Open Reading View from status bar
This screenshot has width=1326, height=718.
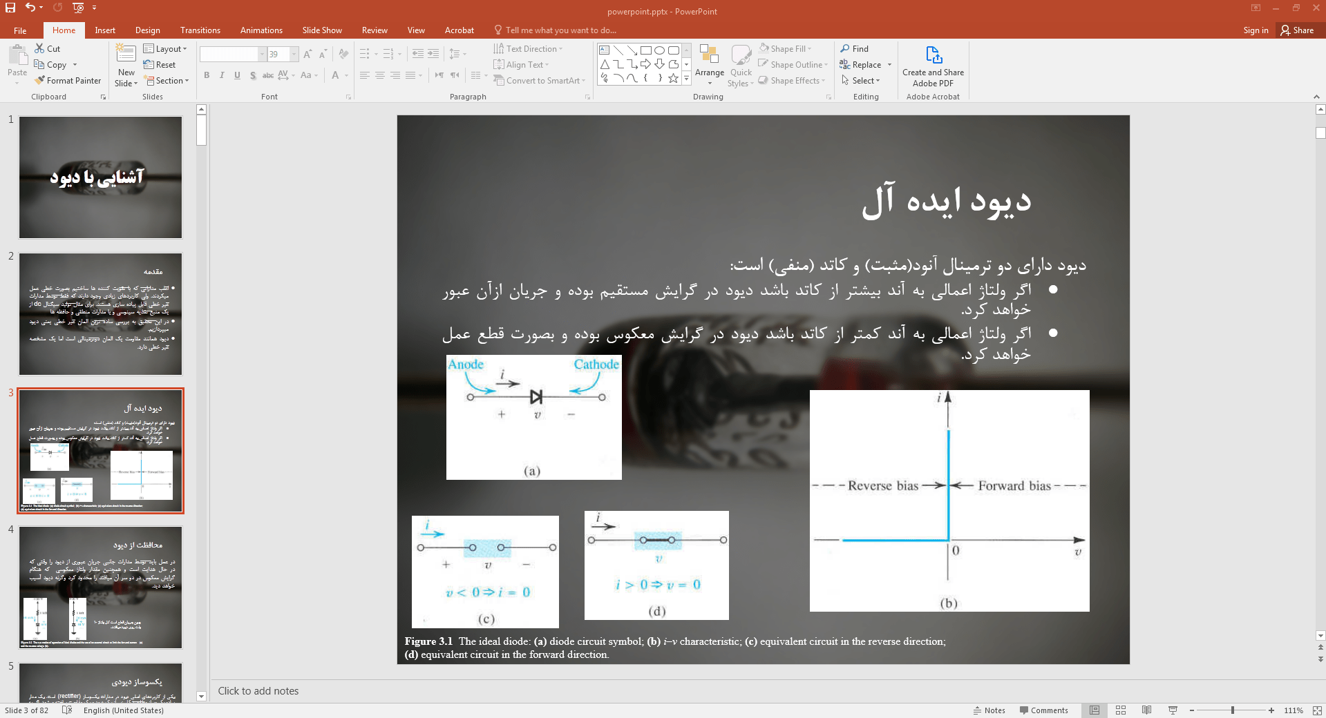coord(1147,710)
